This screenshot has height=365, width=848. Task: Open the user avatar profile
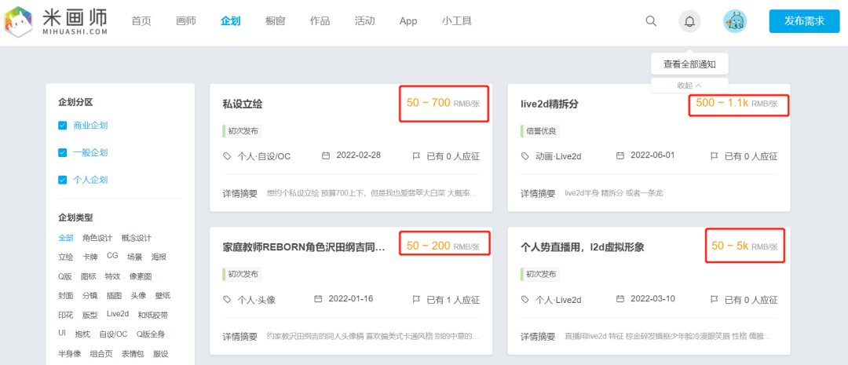click(734, 21)
